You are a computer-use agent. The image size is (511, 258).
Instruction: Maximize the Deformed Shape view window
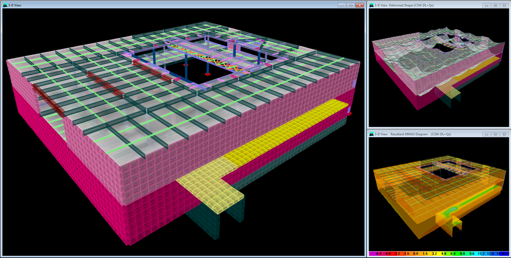click(x=495, y=5)
